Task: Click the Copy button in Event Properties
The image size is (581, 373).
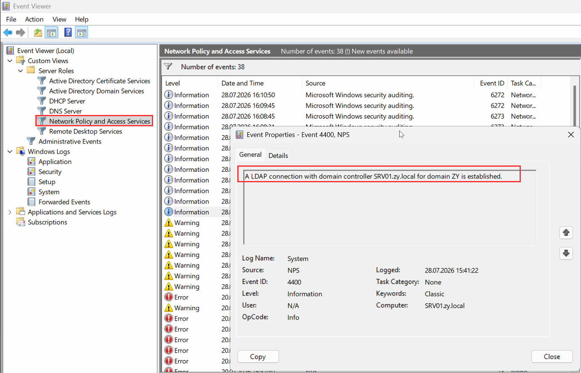Action: click(x=258, y=357)
